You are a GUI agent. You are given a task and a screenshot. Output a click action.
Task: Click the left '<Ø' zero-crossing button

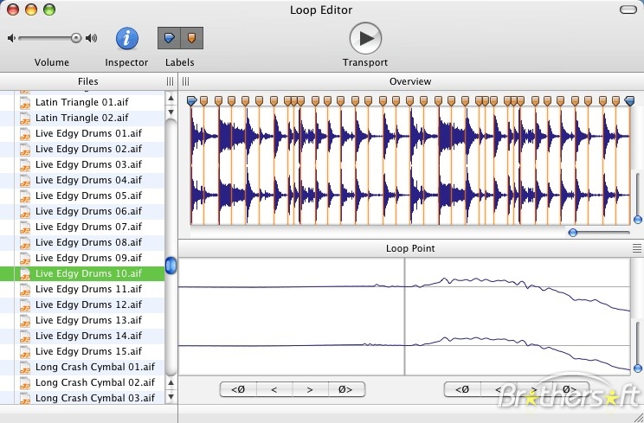237,389
